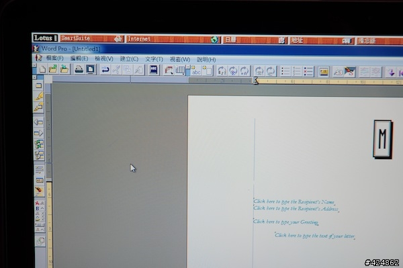The width and height of the screenshot is (403, 268).
Task: Click stacked pages icon at sidebar bottom
Action: [x=40, y=242]
